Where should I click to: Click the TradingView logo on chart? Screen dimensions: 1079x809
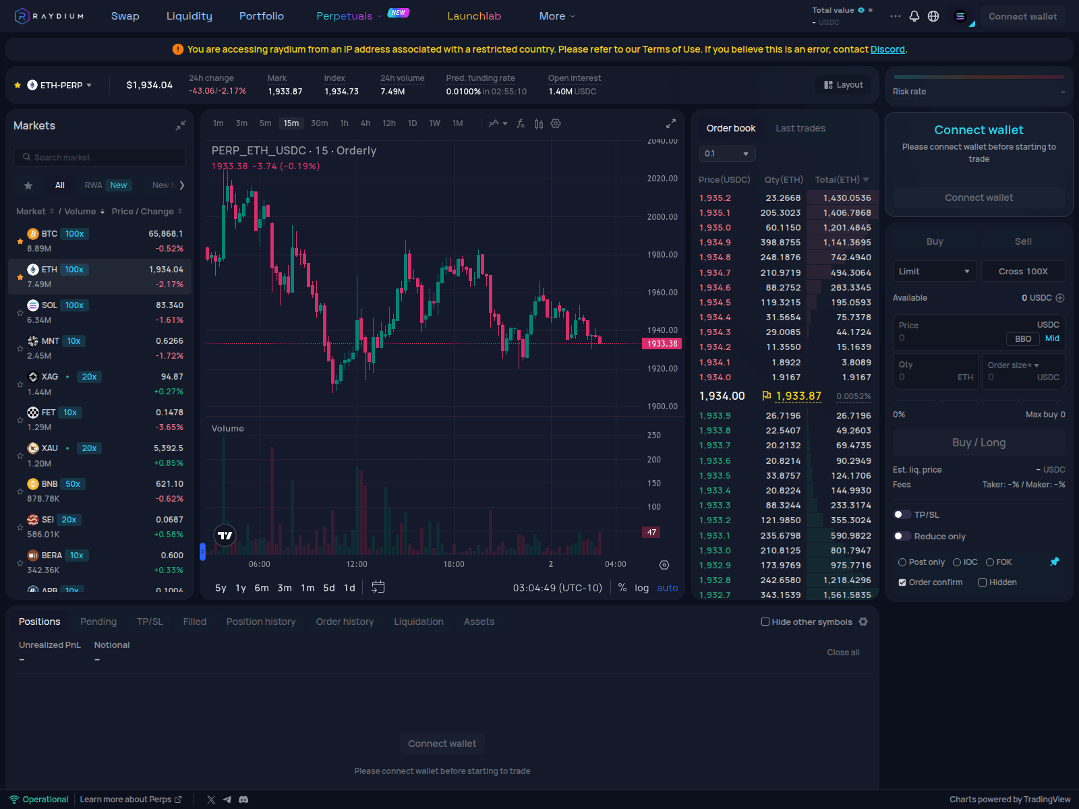click(x=225, y=535)
